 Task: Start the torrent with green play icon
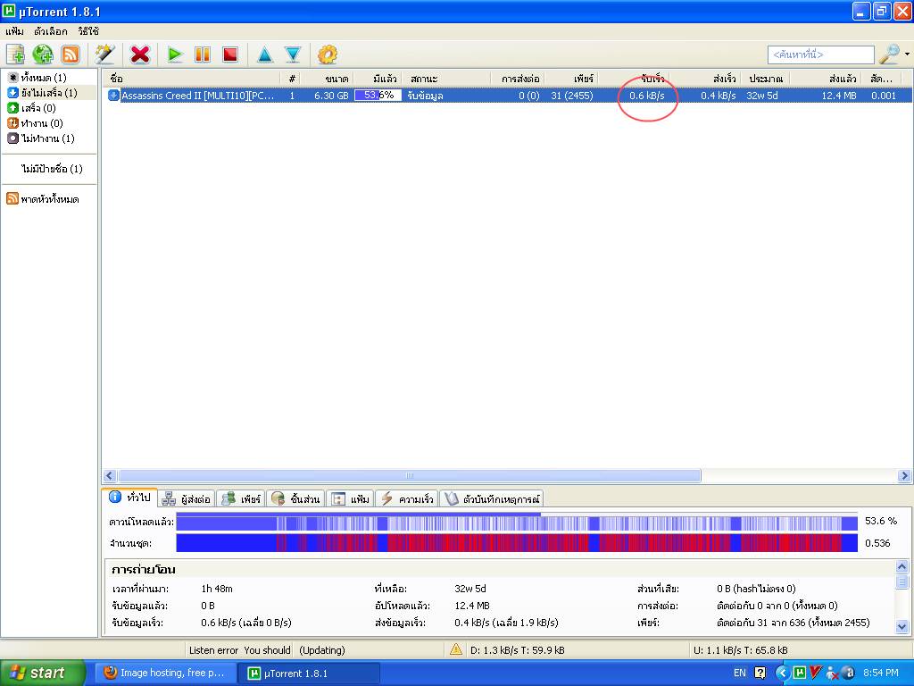(175, 54)
